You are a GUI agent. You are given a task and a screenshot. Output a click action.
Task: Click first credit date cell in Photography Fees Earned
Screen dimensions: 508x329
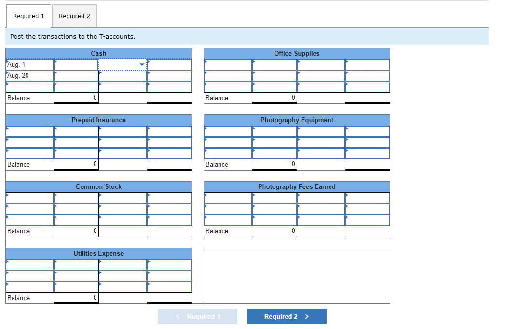coord(321,198)
